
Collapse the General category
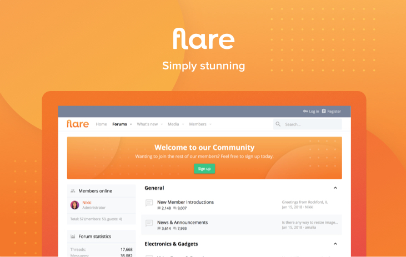point(335,188)
